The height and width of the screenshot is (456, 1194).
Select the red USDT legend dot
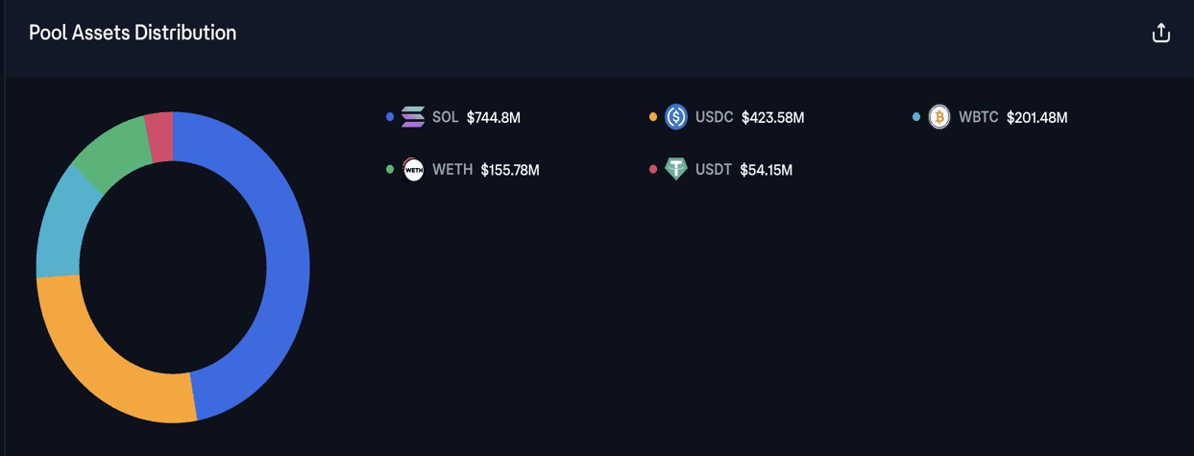coord(653,170)
